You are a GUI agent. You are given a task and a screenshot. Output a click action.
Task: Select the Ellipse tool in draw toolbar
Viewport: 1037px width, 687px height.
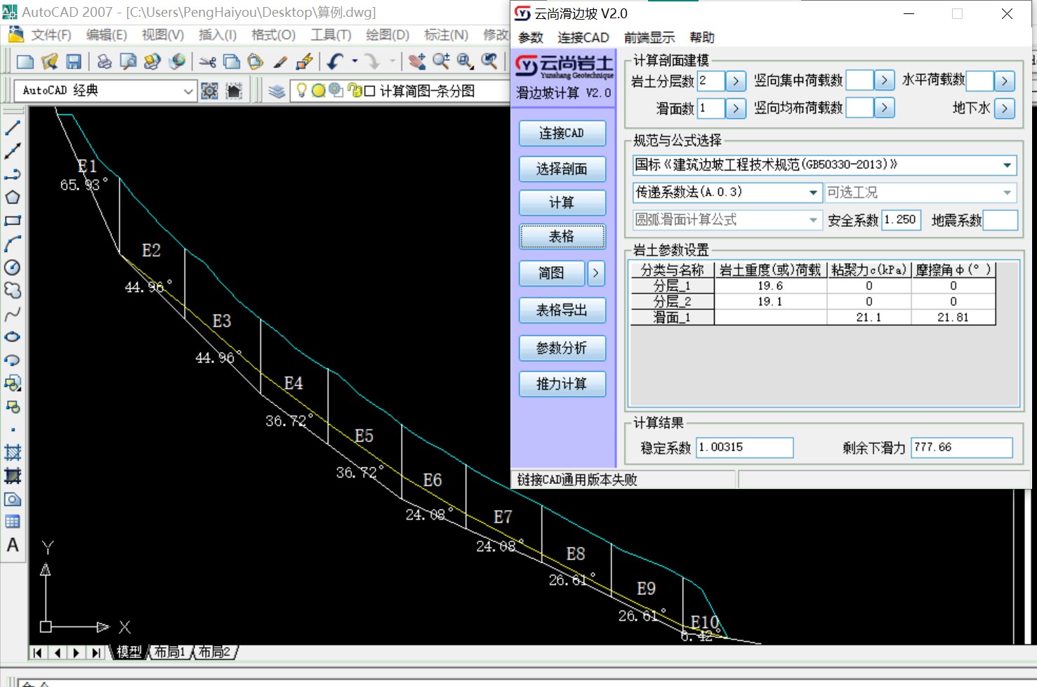(x=13, y=336)
